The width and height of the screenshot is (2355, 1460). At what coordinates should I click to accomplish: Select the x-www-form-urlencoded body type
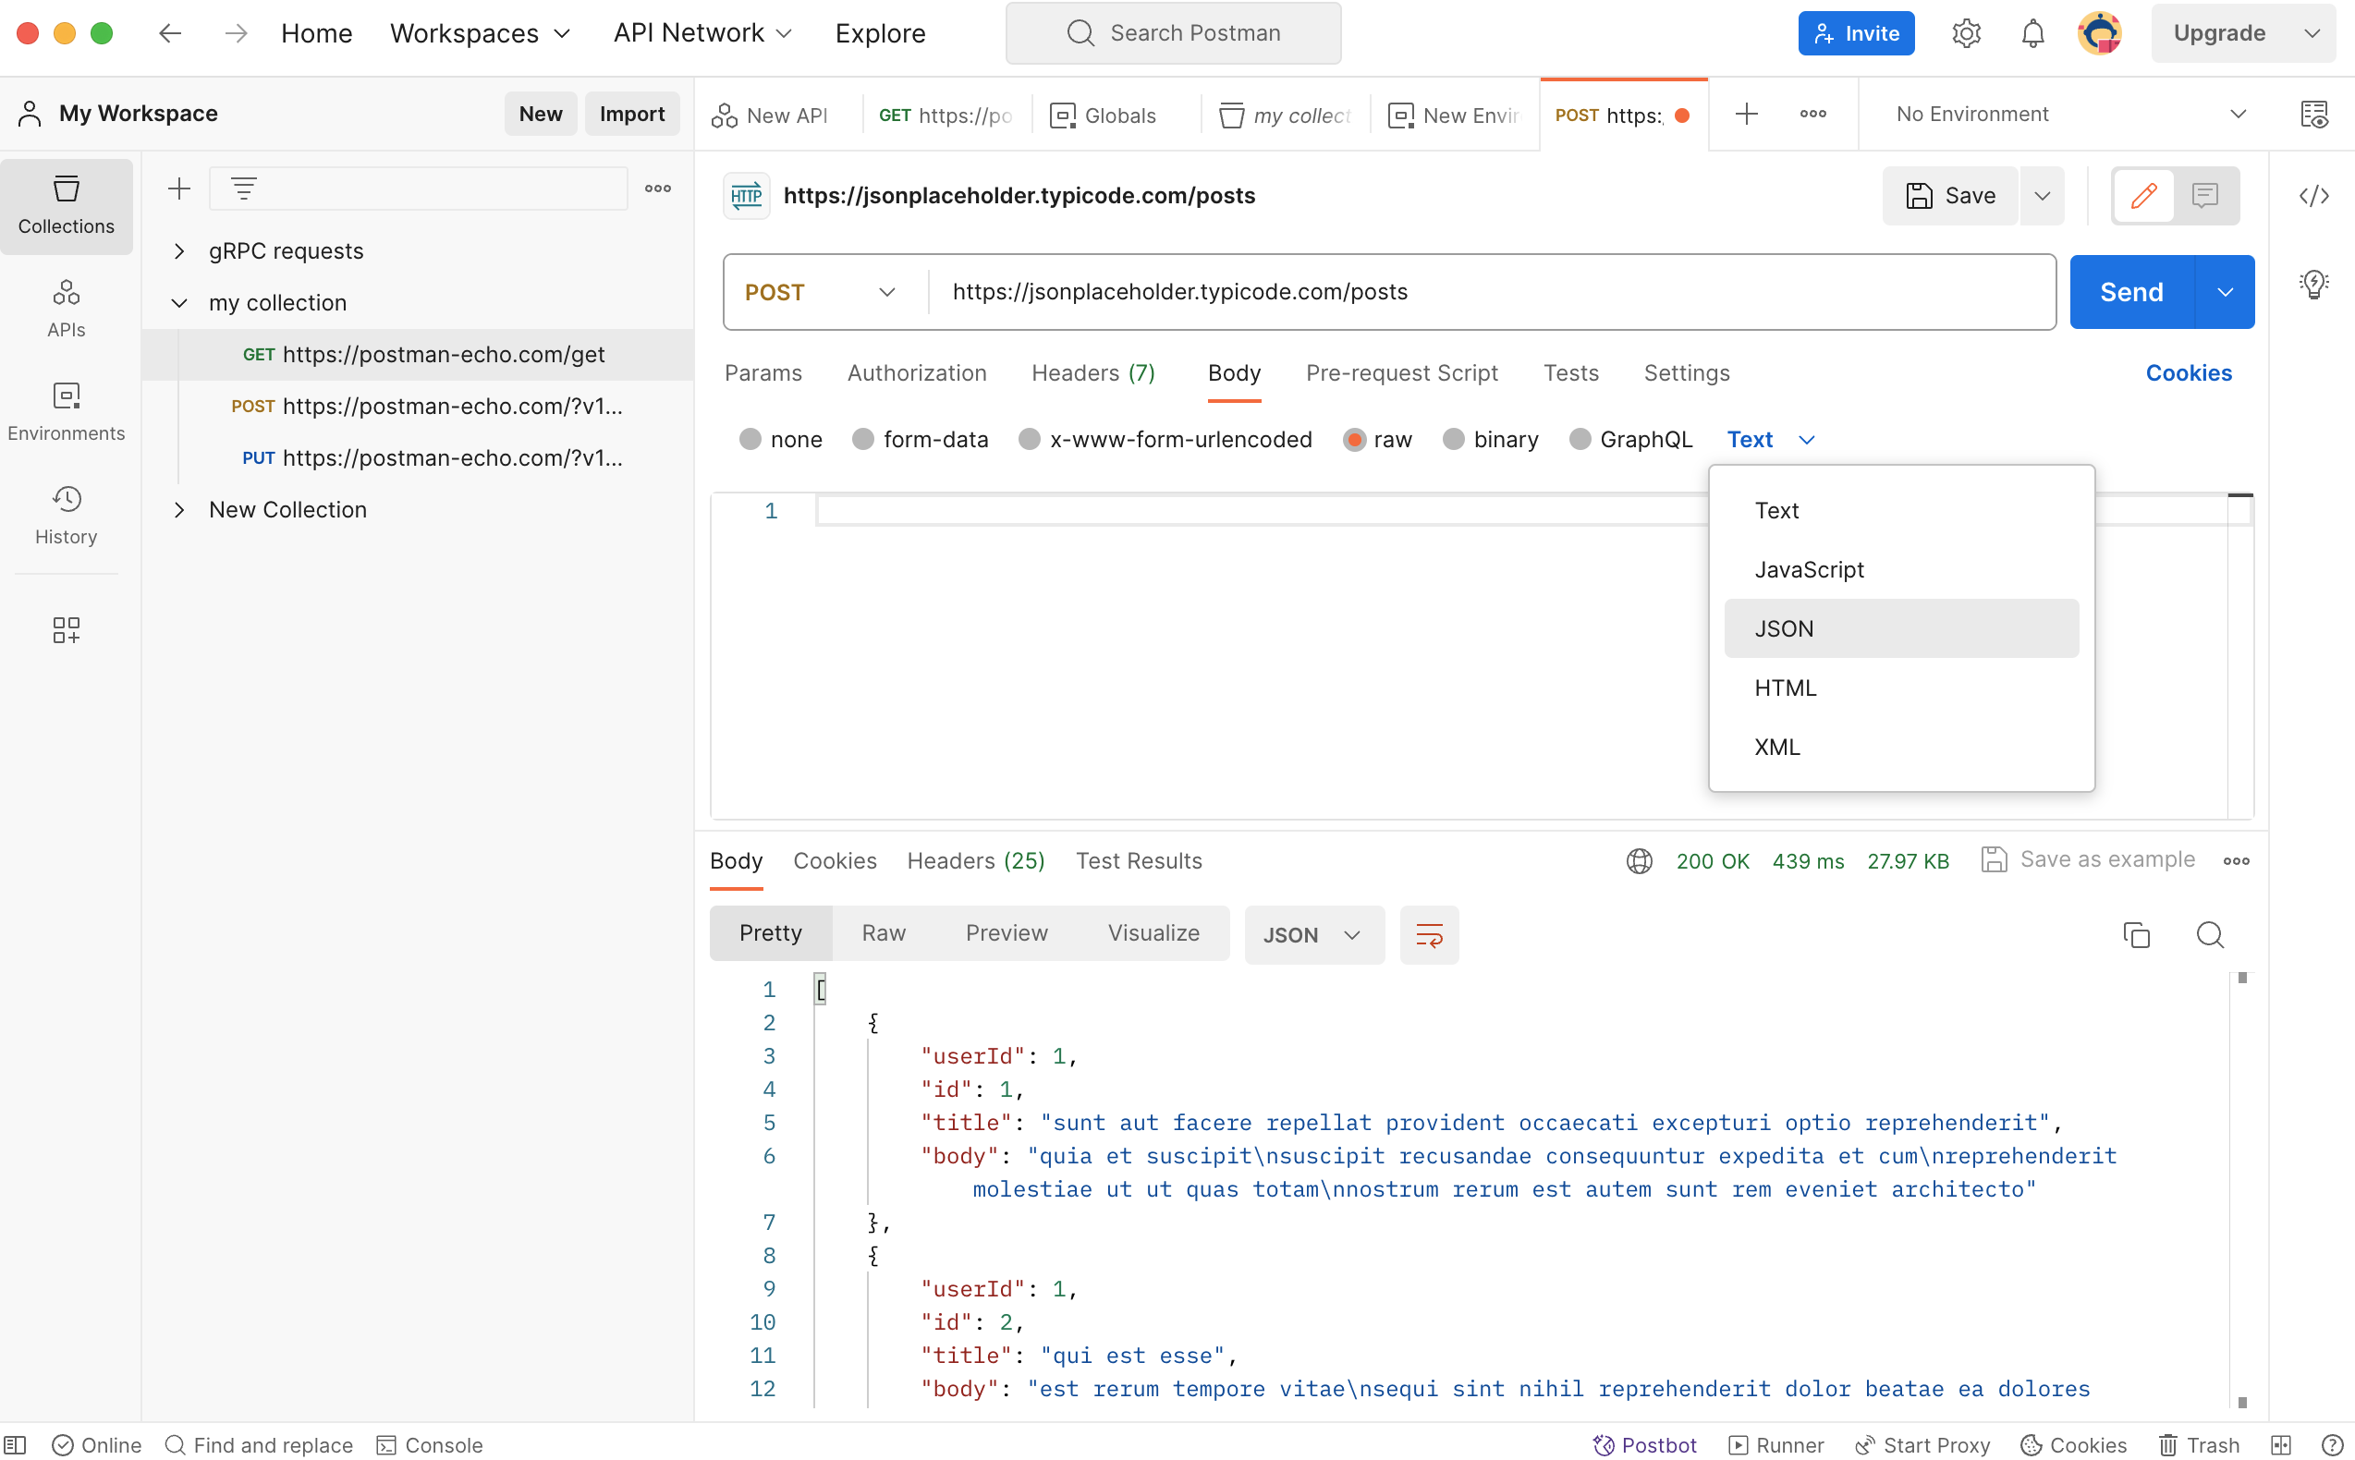[x=1030, y=439]
